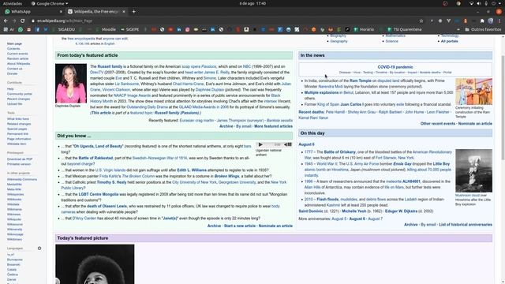Bookmark this page with the star icon

click(421, 21)
